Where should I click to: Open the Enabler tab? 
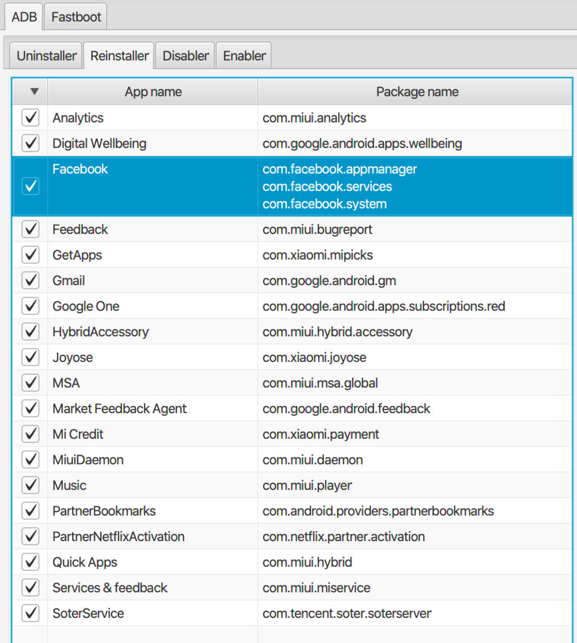pyautogui.click(x=244, y=56)
